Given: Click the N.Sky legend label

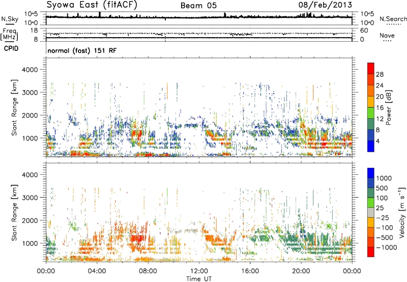Looking at the screenshot, I should [10, 19].
